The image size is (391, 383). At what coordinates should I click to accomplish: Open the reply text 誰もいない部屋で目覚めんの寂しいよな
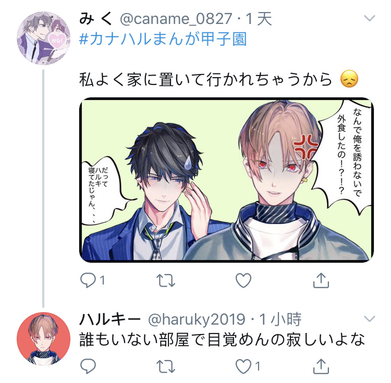222,340
